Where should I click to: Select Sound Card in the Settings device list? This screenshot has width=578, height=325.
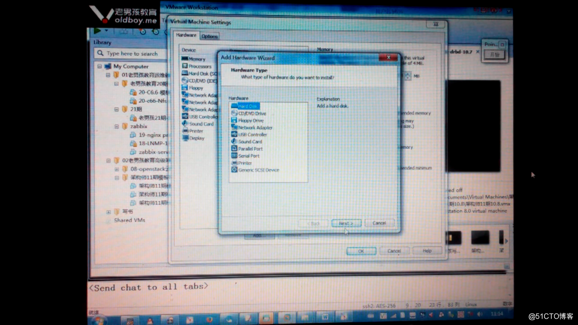coord(198,124)
